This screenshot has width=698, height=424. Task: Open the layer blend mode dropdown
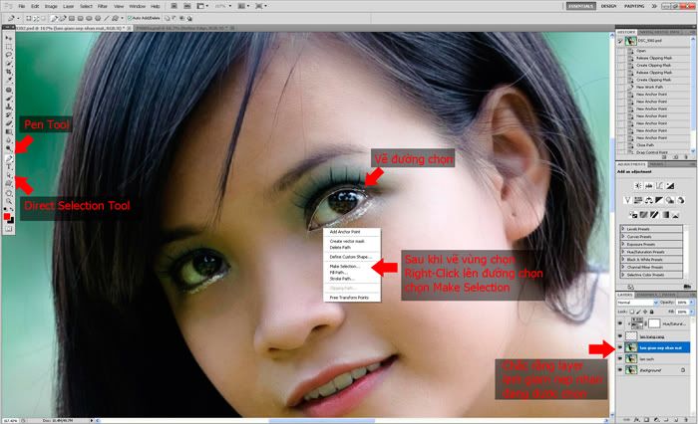634,304
